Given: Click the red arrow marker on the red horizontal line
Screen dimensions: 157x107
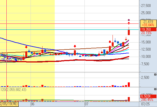Looking at the screenshot, I should tap(129, 24).
